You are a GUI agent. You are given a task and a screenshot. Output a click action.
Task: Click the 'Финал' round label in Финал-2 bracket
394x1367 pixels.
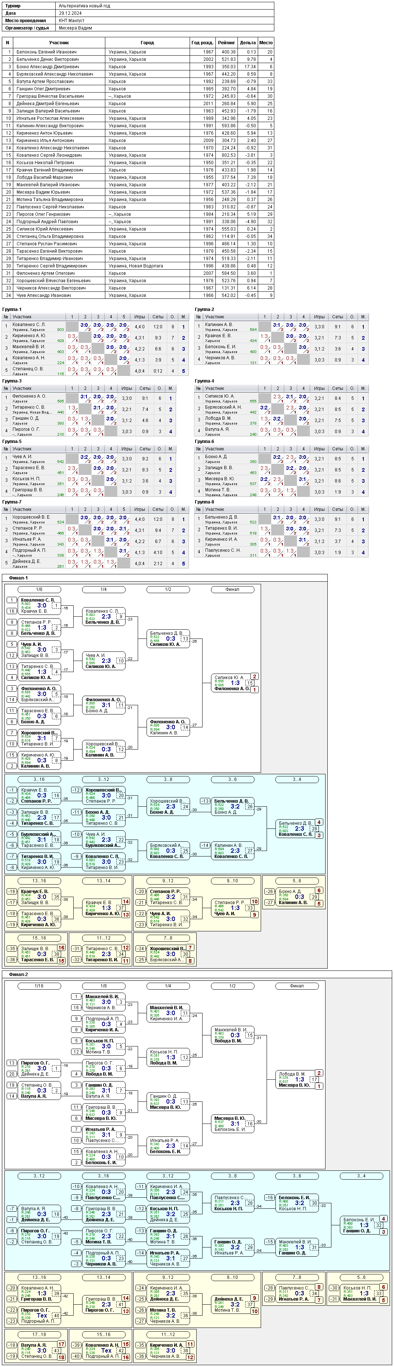296,986
